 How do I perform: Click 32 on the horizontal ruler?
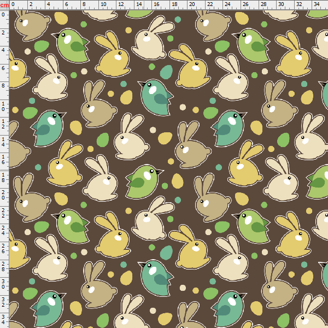(299, 4)
